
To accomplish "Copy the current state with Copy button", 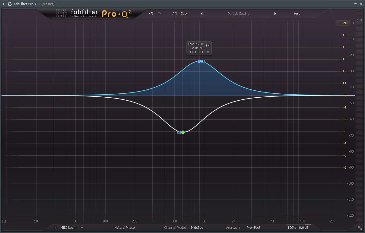I will click(184, 14).
